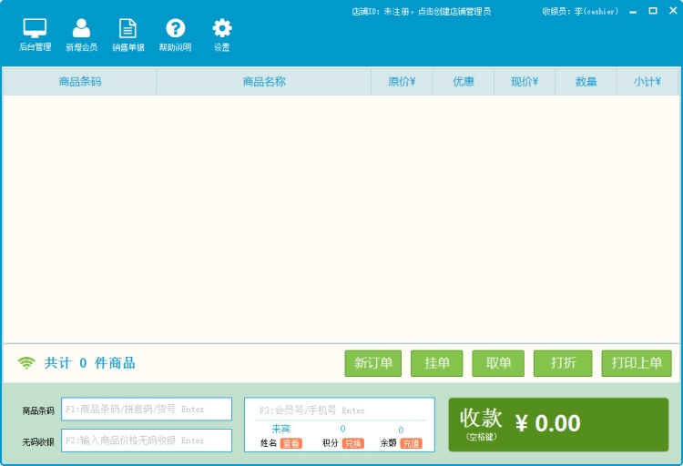This screenshot has width=683, height=466.
Task: Open 销售单据 sales receipts
Action: point(127,35)
